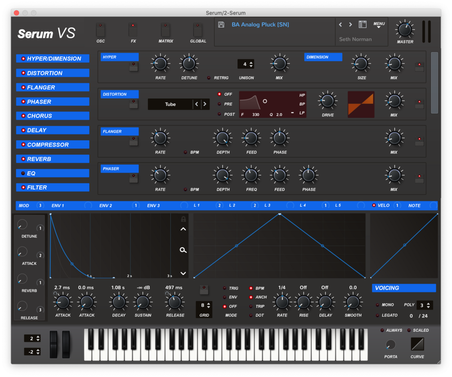Click the Hyper RATE knob

pyautogui.click(x=160, y=64)
